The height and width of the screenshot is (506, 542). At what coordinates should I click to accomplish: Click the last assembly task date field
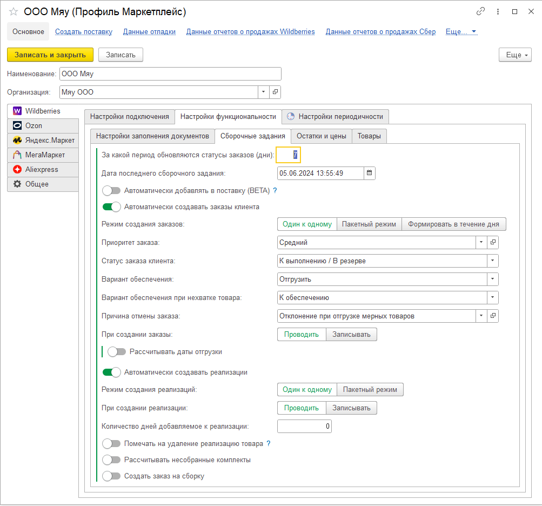(320, 173)
